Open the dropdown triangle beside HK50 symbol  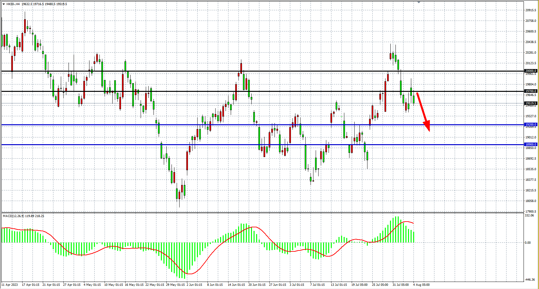(4, 4)
